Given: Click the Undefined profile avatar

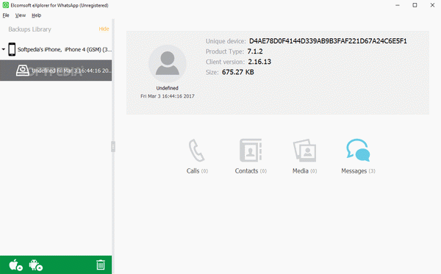Looking at the screenshot, I should pyautogui.click(x=168, y=63).
